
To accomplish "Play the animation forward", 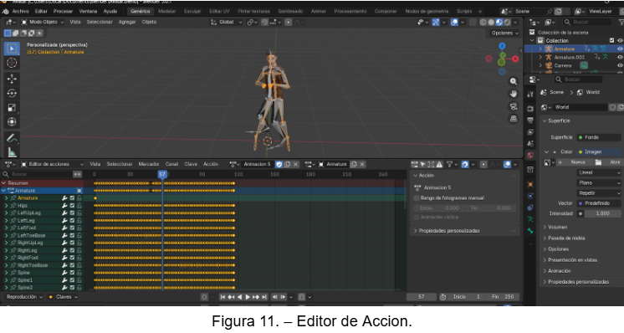I will click(x=248, y=297).
